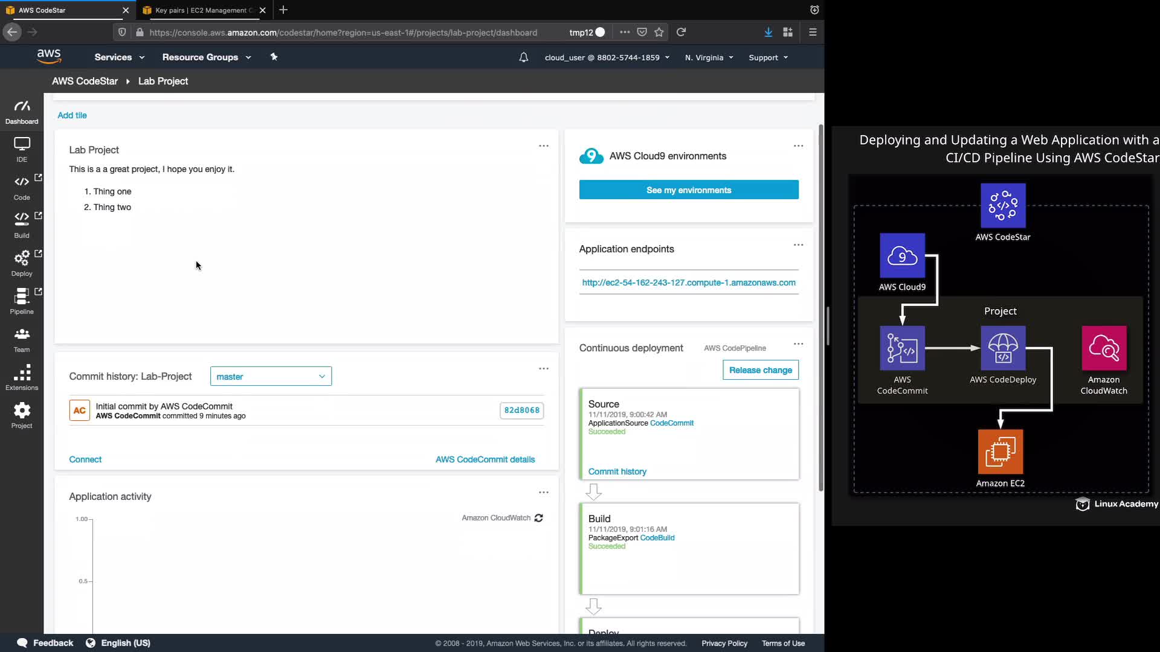Click the CloudWatch refresh icon

[539, 518]
